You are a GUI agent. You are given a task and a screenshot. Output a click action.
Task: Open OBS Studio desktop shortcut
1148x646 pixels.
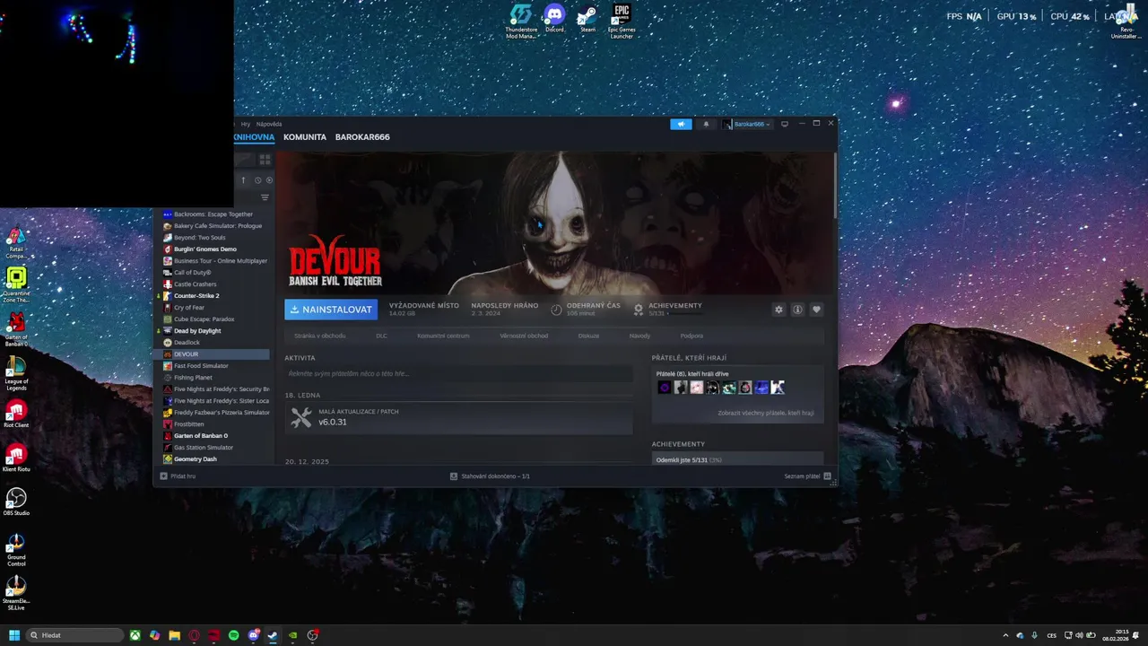16,502
